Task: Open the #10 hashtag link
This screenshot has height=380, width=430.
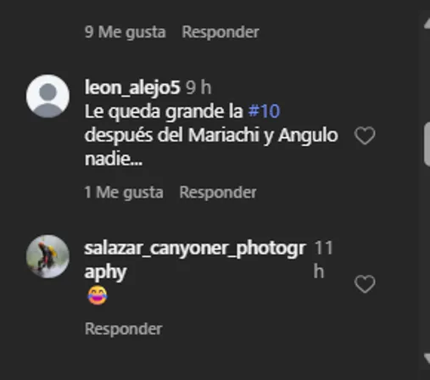Action: [264, 111]
